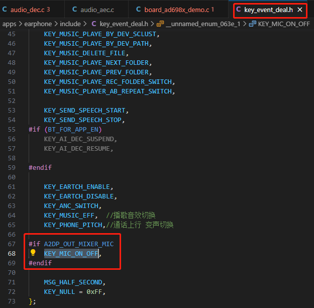
Task: Close the key_event_deal.h tab
Action: coord(300,10)
